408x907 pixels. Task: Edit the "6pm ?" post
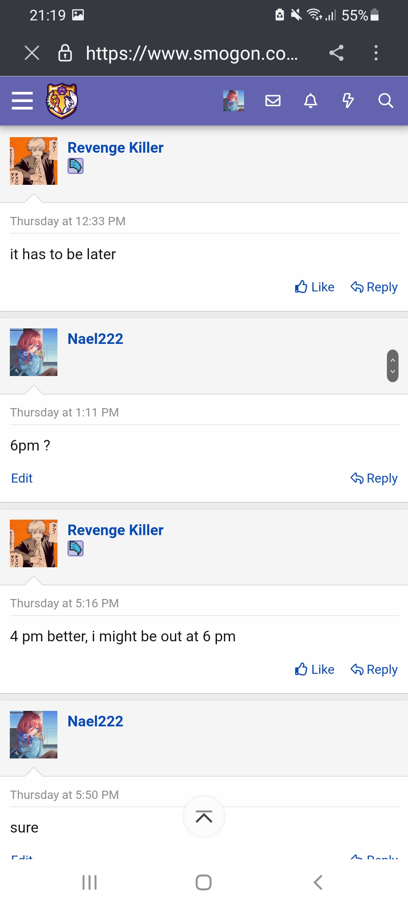pyautogui.click(x=22, y=478)
